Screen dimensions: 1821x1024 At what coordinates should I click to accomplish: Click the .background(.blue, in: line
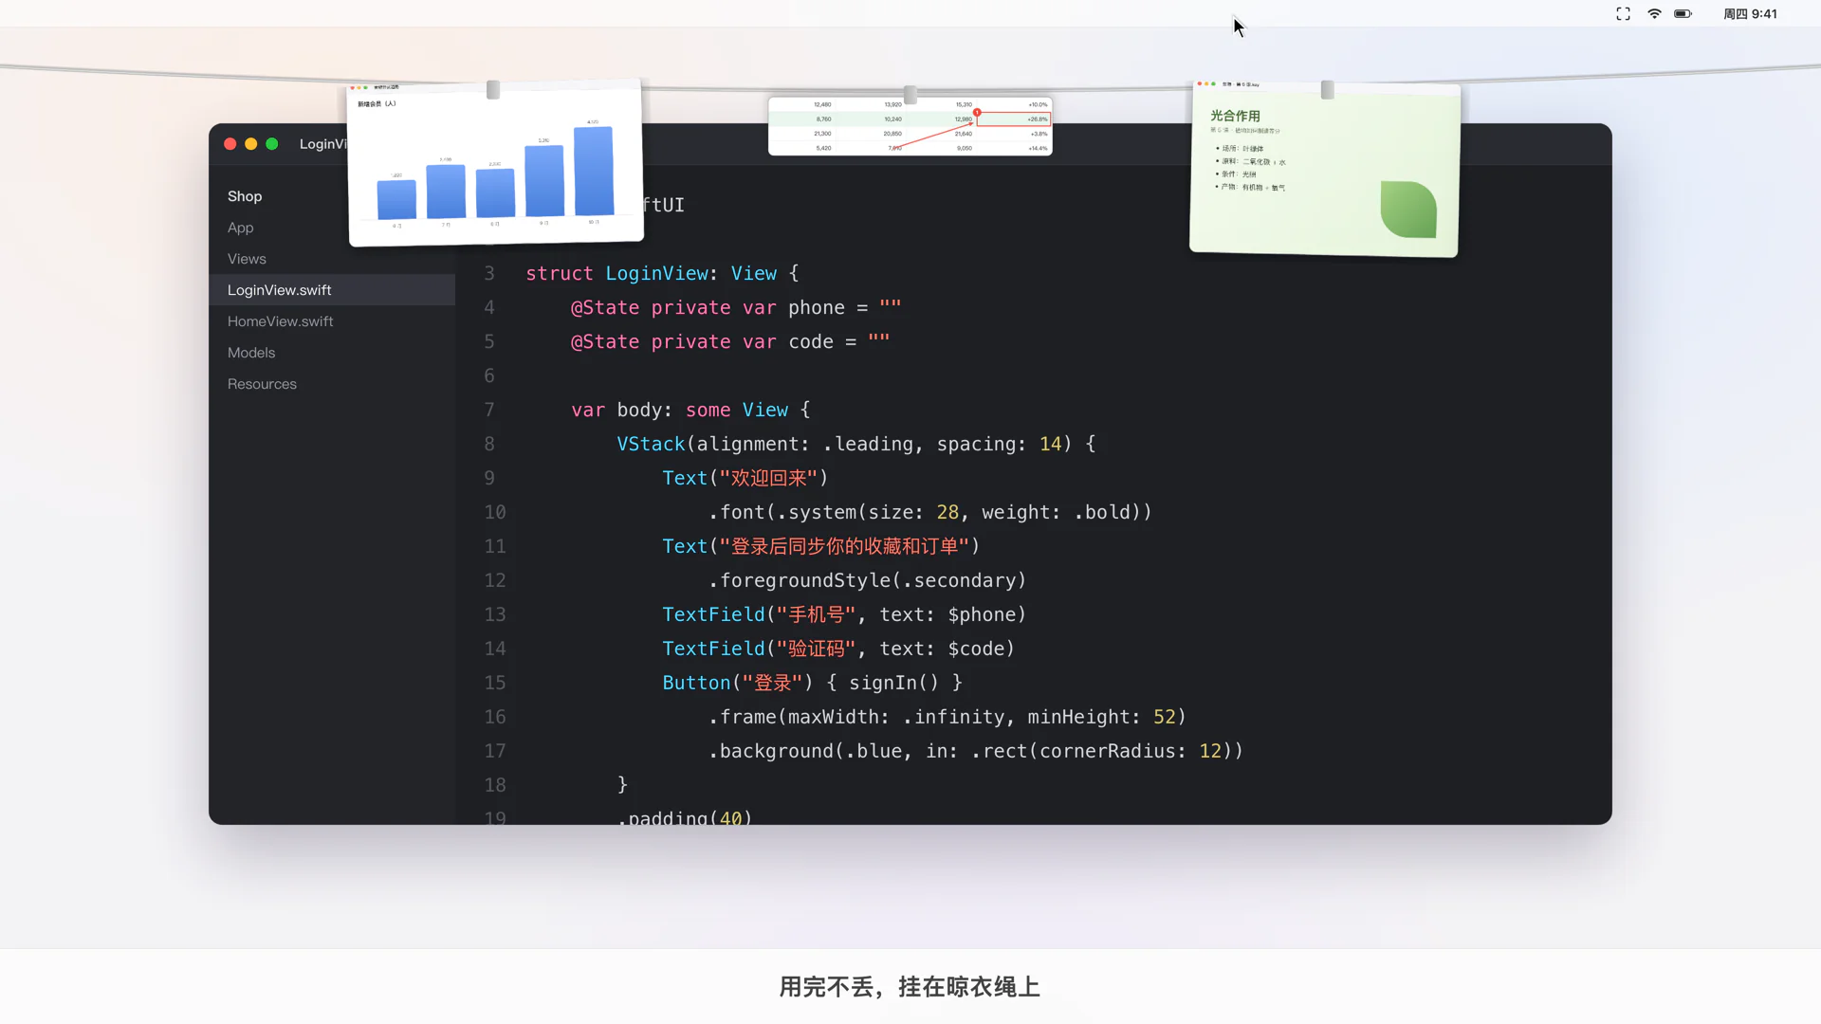pos(976,751)
